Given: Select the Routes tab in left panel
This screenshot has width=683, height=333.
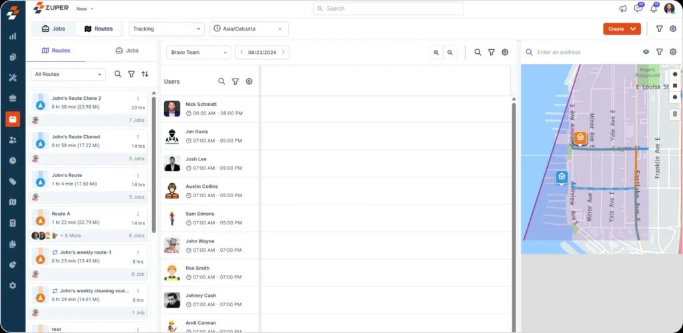Looking at the screenshot, I should tap(56, 51).
